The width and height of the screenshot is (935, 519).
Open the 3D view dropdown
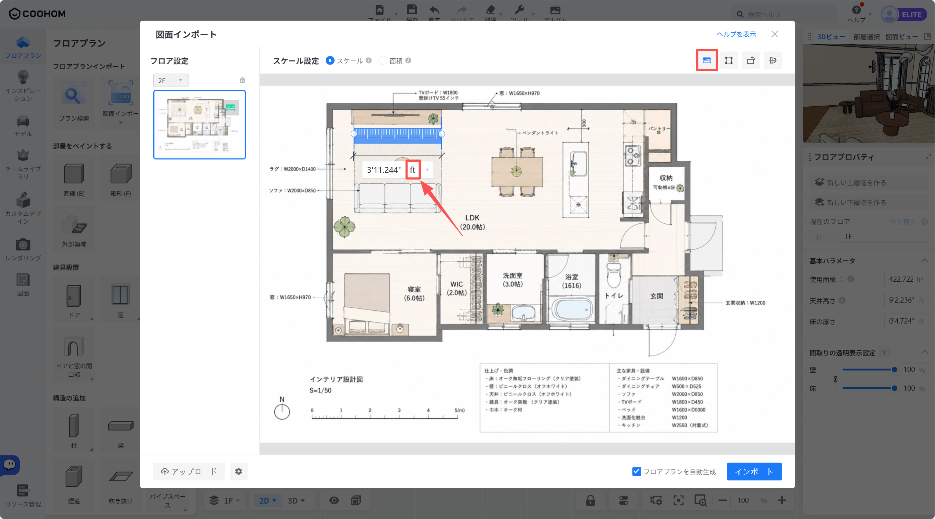tap(296, 500)
